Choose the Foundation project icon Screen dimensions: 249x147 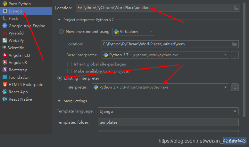[5, 77]
